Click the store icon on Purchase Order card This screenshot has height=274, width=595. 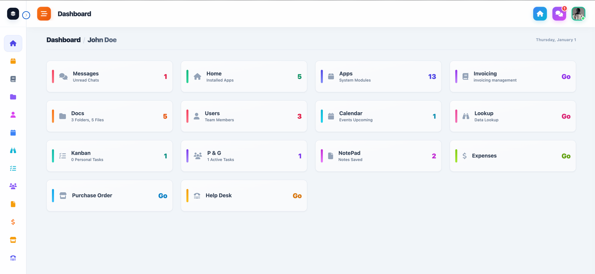tap(63, 196)
